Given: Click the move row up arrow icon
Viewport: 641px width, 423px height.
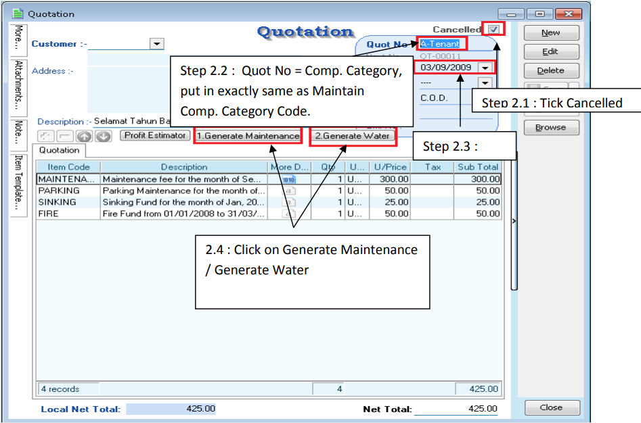Looking at the screenshot, I should [x=85, y=136].
